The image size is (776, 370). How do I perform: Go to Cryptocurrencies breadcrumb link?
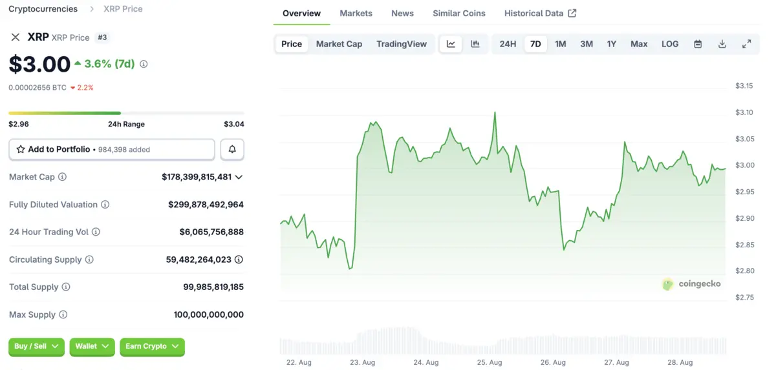tap(43, 9)
